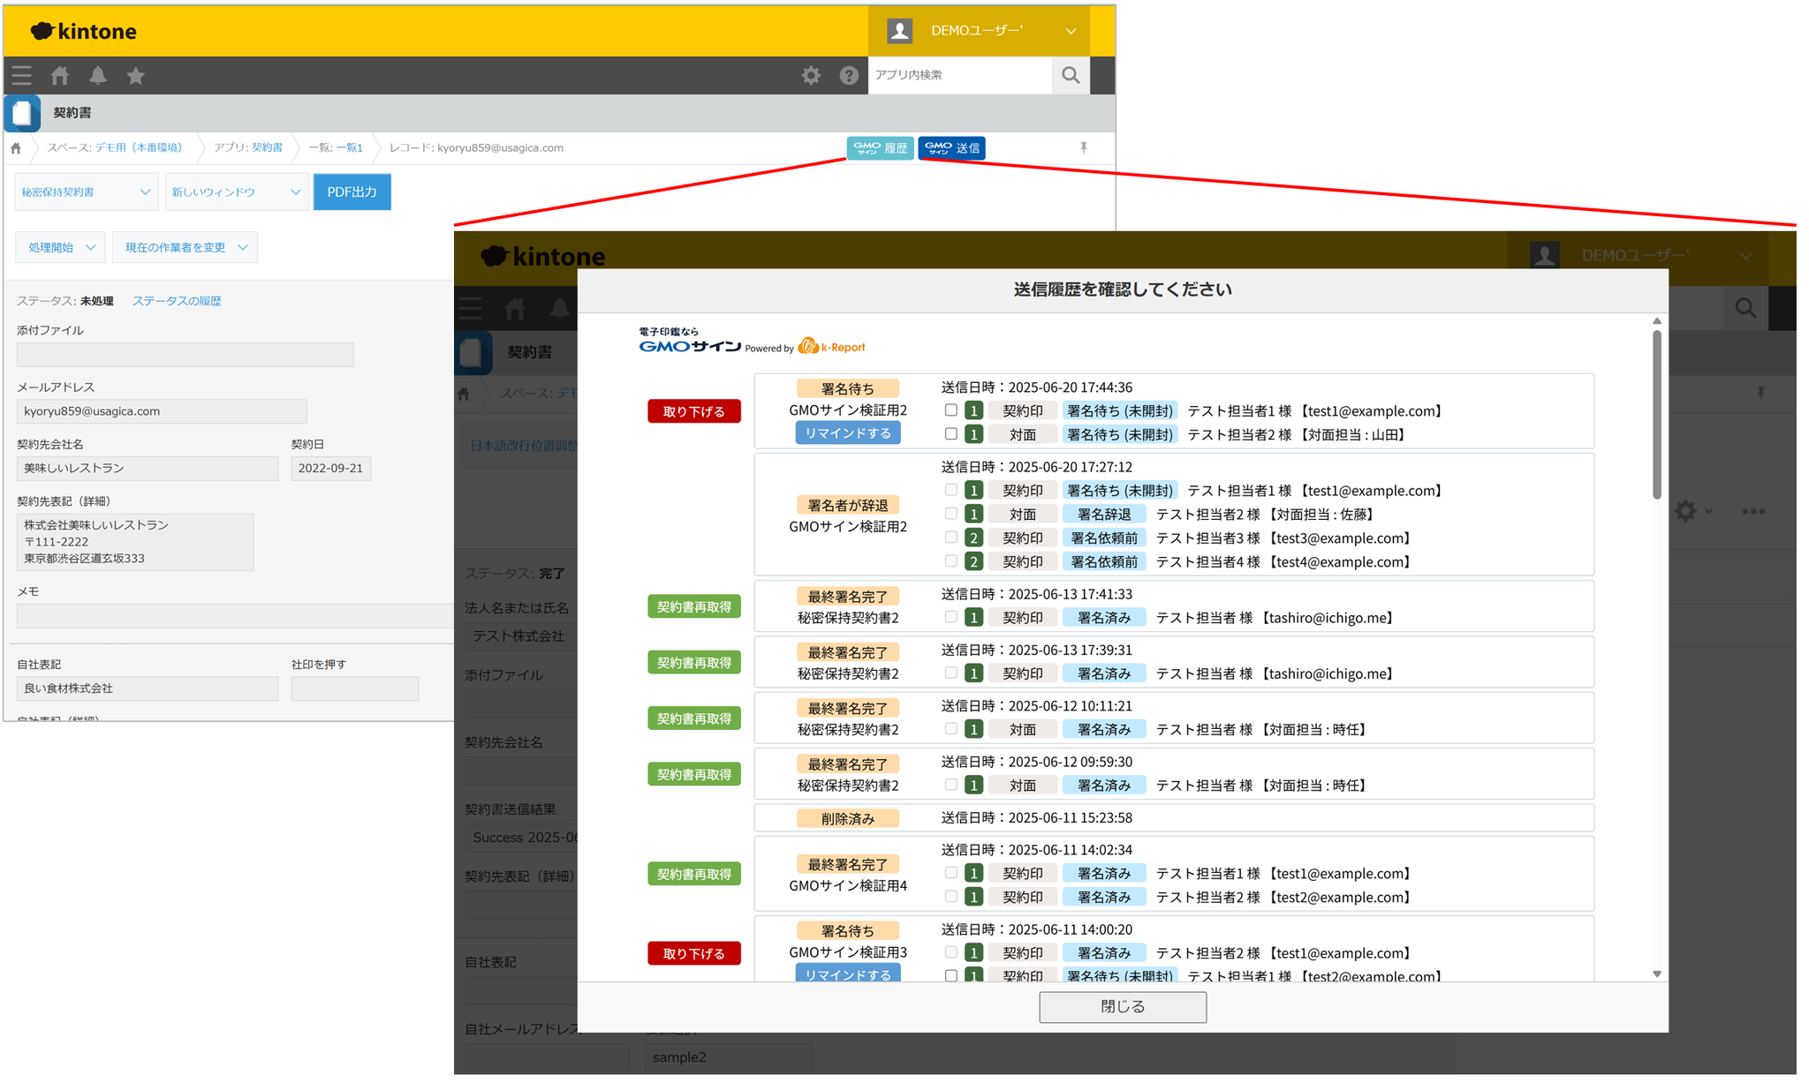
Task: Check test2@example.com box in 14:02:34 entry
Action: (950, 896)
